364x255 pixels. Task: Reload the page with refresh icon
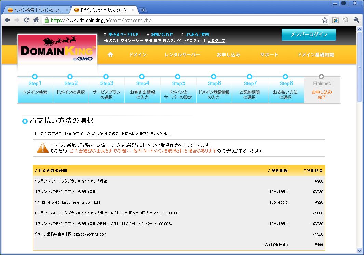pos(26,20)
